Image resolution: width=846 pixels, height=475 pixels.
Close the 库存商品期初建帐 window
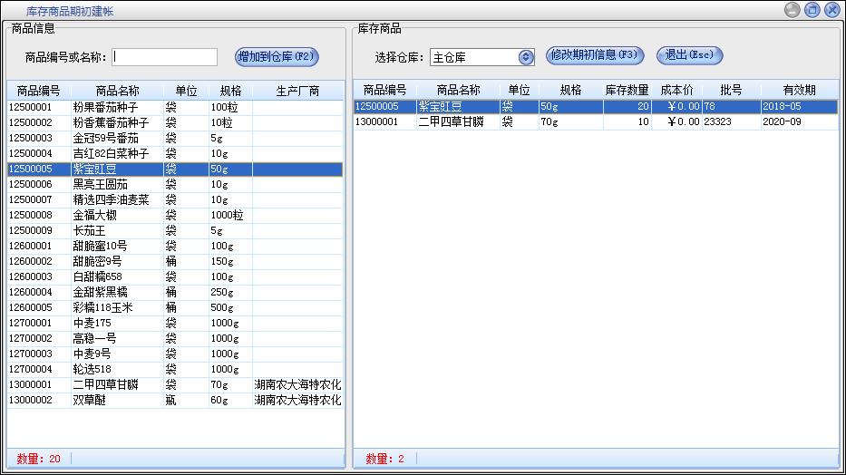point(831,10)
